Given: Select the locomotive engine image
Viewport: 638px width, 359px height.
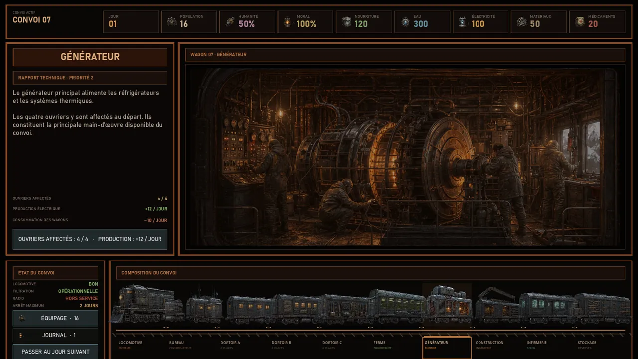Looking at the screenshot, I should [x=148, y=304].
